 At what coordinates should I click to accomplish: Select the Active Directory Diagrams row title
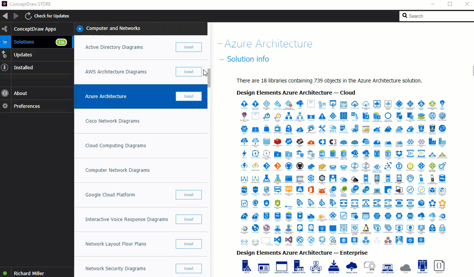(114, 47)
